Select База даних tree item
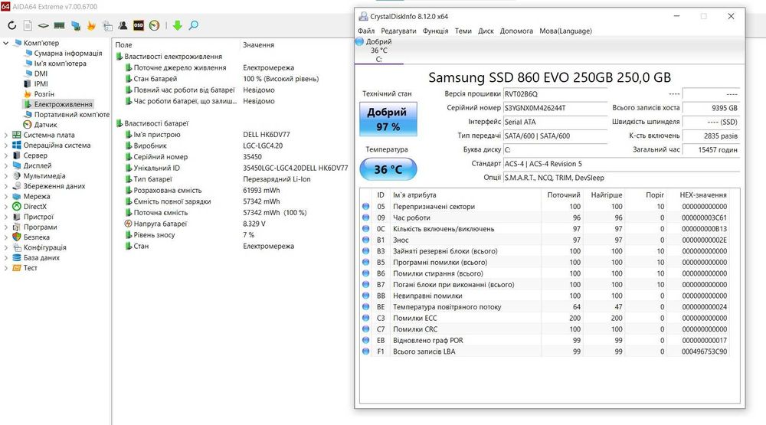This screenshot has width=766, height=425. pyautogui.click(x=41, y=258)
